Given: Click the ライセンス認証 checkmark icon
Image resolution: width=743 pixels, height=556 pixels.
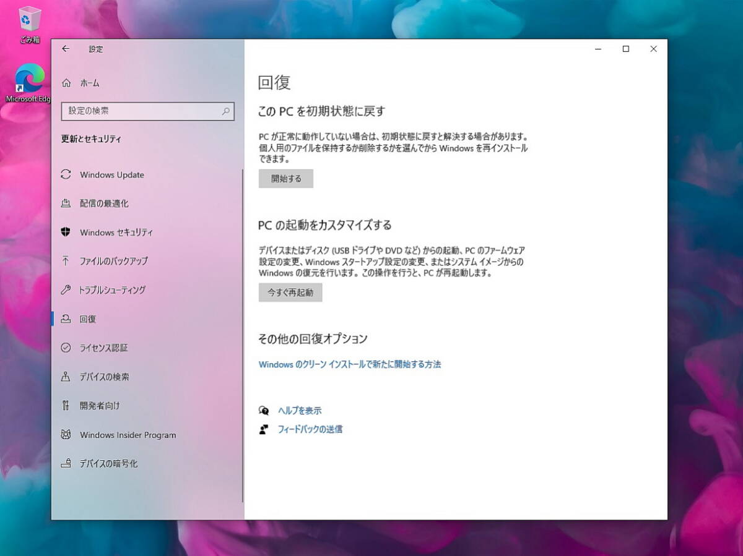Looking at the screenshot, I should 66,348.
